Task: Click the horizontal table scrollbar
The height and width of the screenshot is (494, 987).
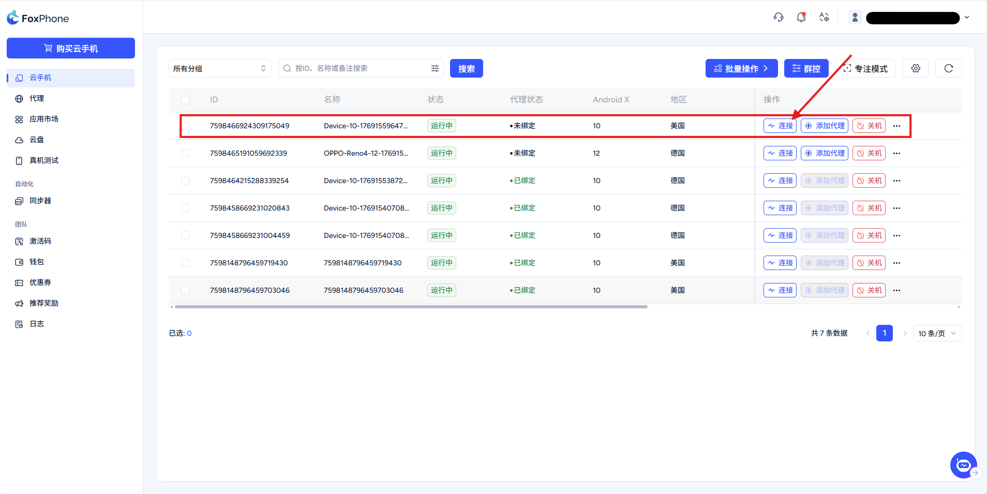Action: 411,307
